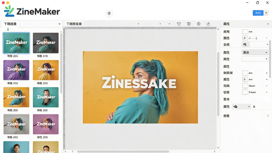This screenshot has width=272, height=153.
Task: Open the middle dropdown arrow in the canvas toolbar
Action: point(160,24)
